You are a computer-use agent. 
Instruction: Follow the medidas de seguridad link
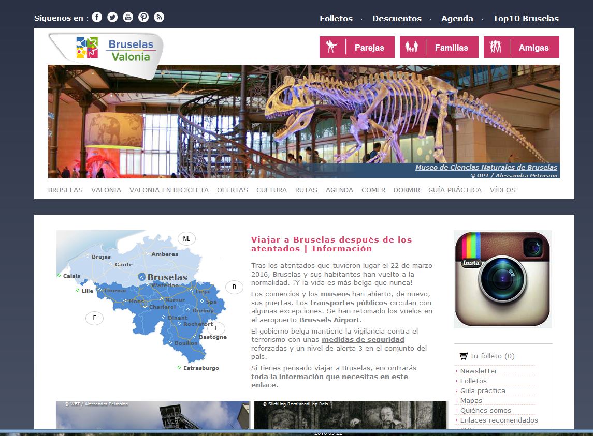tap(363, 340)
